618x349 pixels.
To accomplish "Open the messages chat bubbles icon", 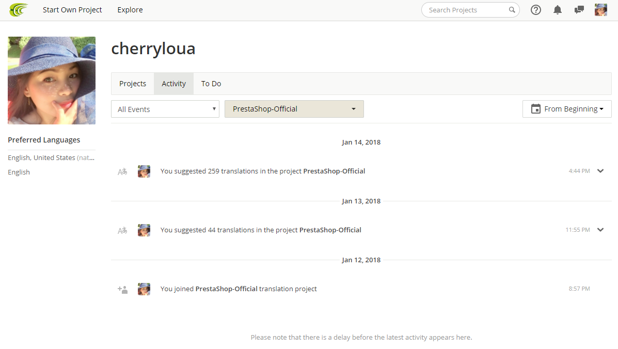I will [x=579, y=10].
